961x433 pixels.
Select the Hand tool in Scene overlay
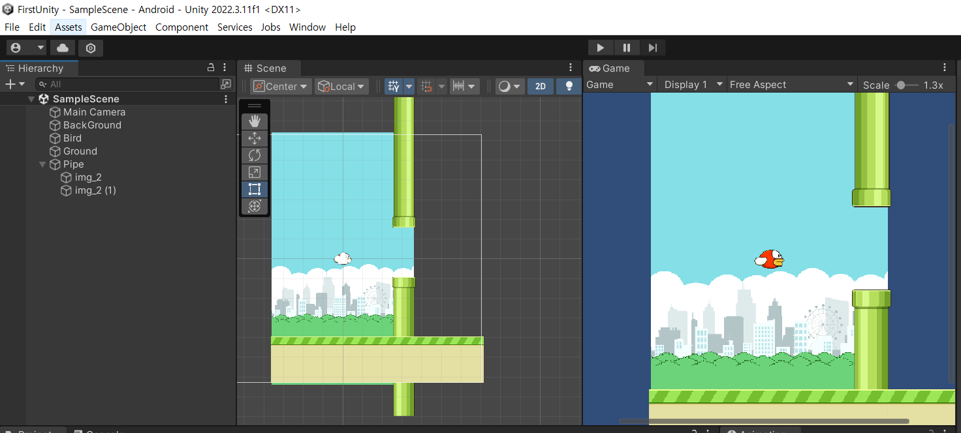coord(255,121)
